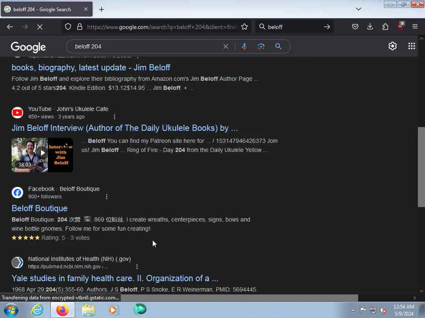
Task: Click the pubmed.ncbi.nlm.nih.gov URL text
Action: coord(68,267)
